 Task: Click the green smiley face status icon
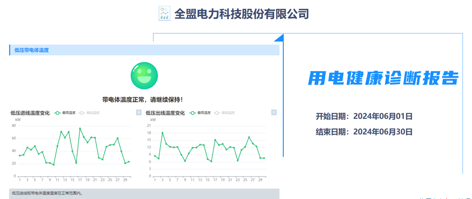tap(144, 75)
